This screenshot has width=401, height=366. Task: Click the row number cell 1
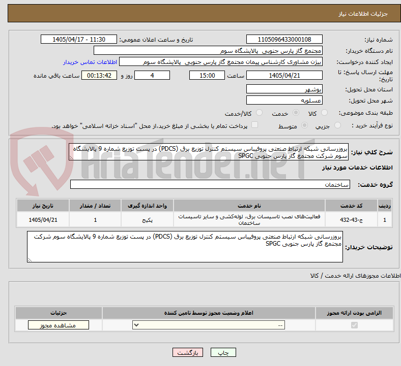[385, 220]
